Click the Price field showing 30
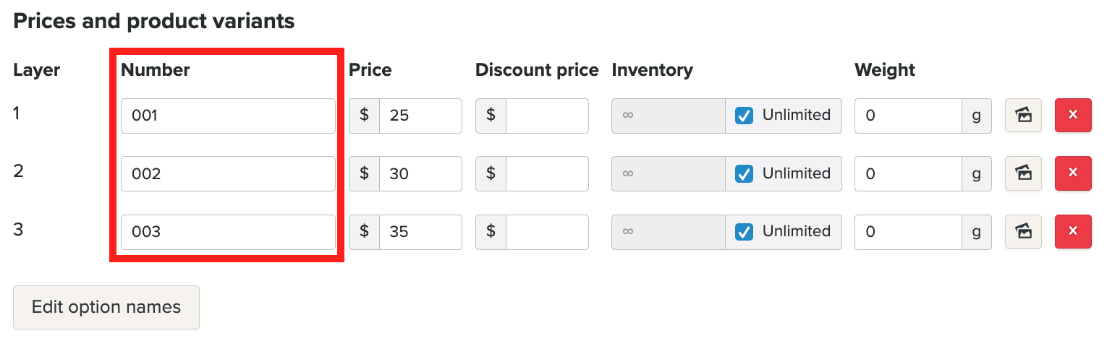This screenshot has width=1107, height=341. pos(420,173)
